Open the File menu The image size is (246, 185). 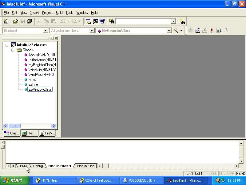tap(6, 13)
